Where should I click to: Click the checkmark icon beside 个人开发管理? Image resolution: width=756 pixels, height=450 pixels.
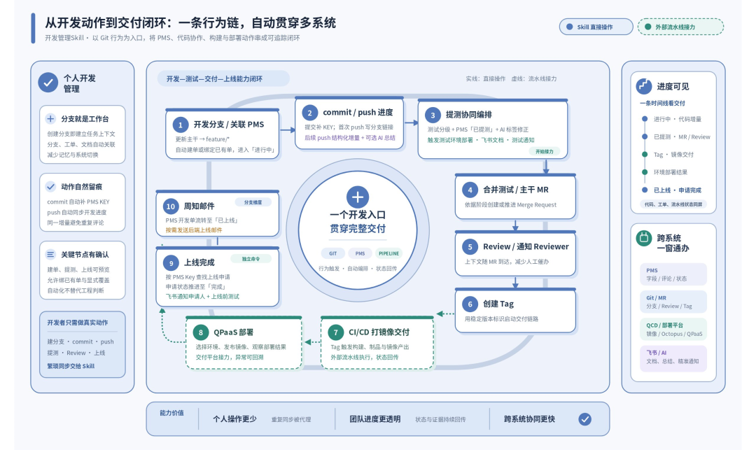point(48,83)
